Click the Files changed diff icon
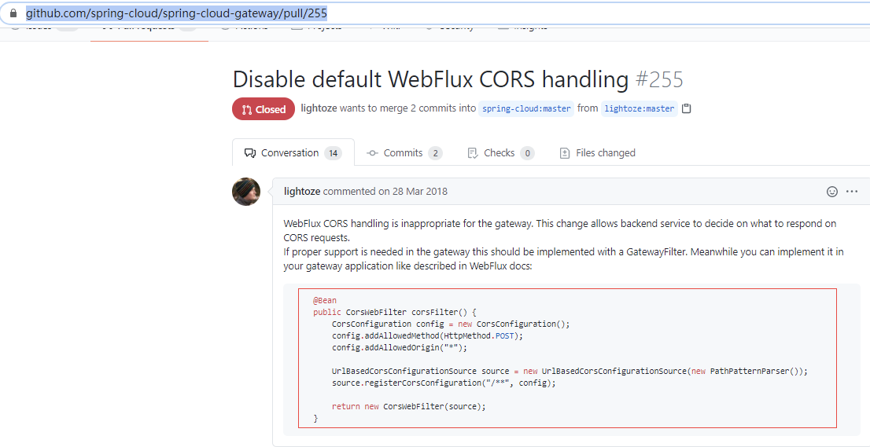 565,153
